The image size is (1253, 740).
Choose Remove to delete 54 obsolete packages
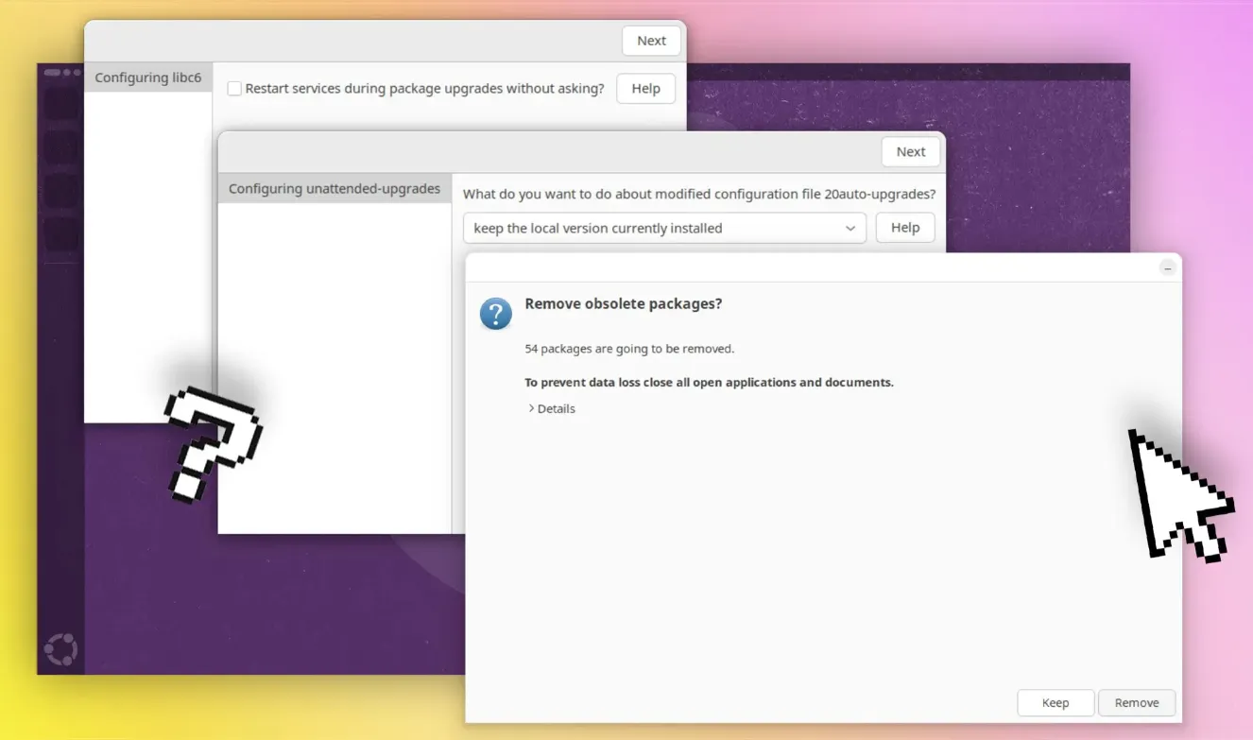click(1137, 702)
